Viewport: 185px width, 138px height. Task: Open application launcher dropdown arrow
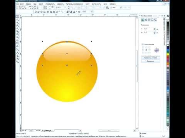[x=76, y=12]
